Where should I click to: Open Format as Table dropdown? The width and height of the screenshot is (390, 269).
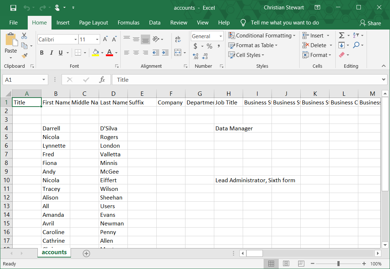click(x=253, y=45)
